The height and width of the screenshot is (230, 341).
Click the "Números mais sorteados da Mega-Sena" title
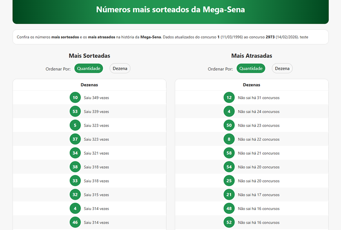click(170, 10)
